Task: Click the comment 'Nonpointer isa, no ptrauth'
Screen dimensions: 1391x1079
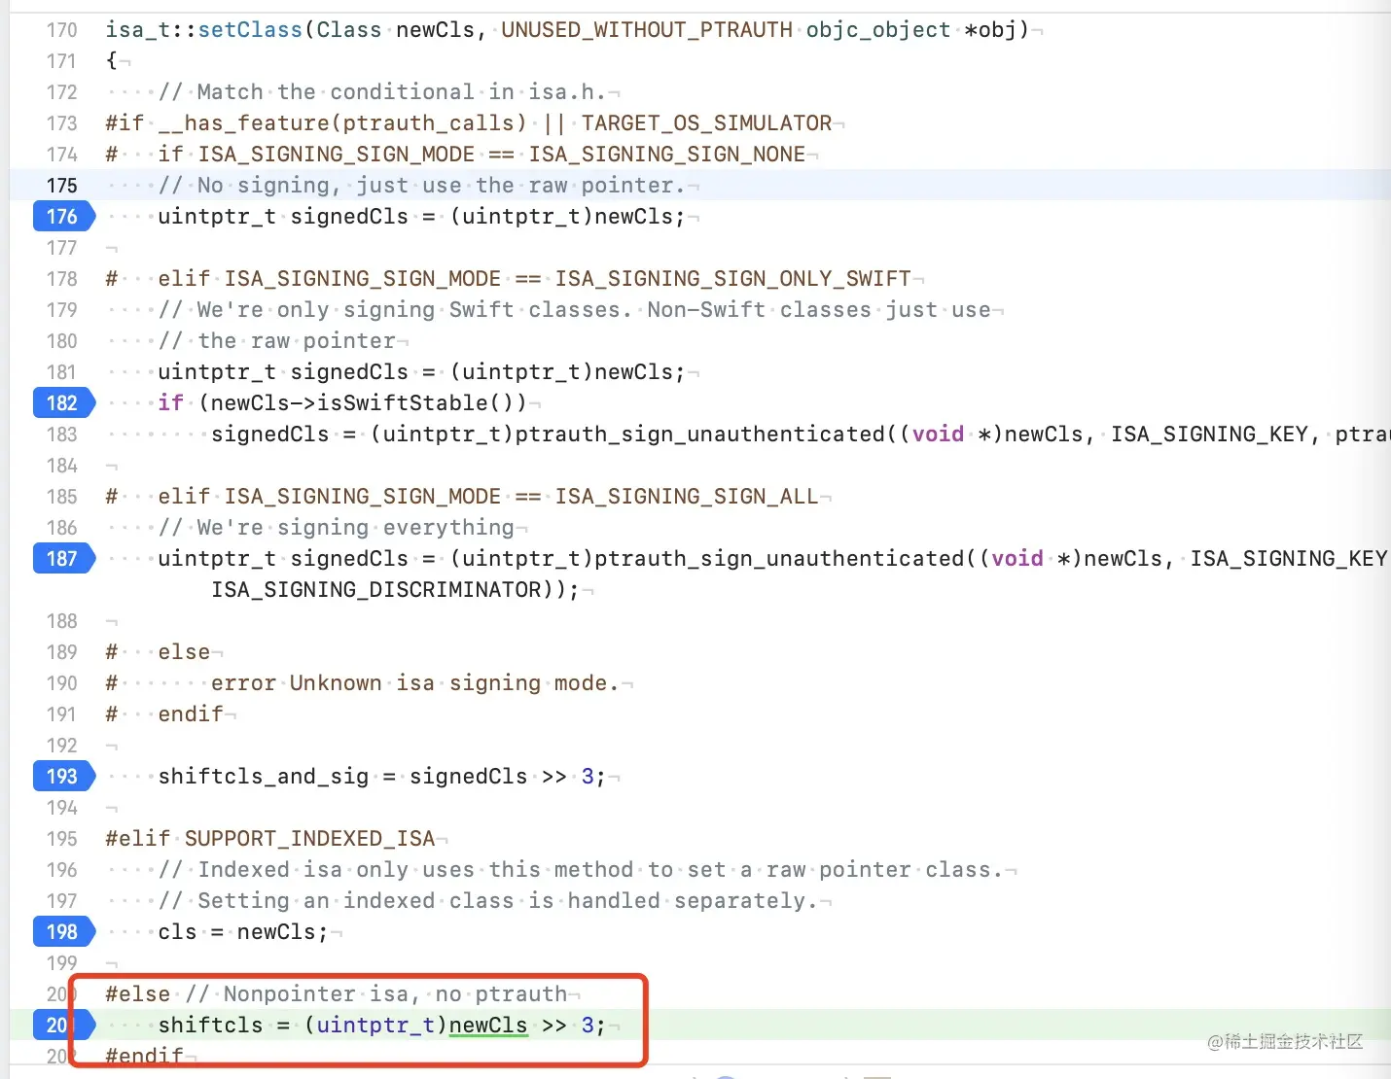Action: (x=376, y=993)
